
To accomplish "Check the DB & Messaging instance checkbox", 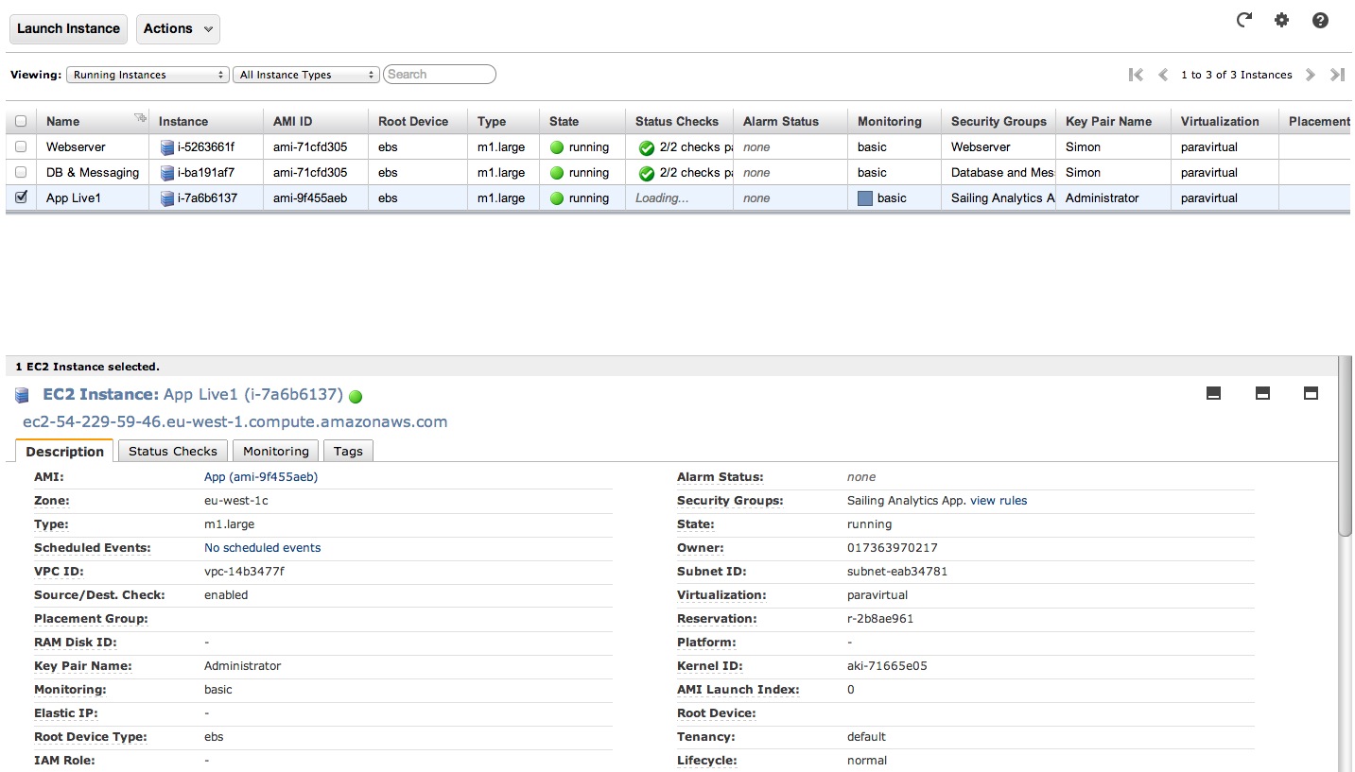I will [21, 172].
